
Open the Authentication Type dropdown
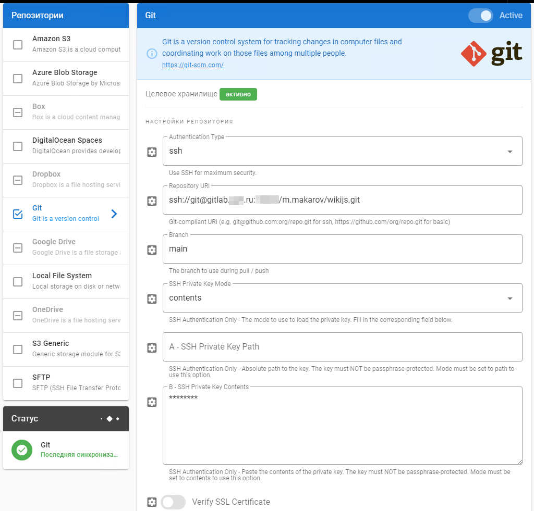[x=342, y=151]
